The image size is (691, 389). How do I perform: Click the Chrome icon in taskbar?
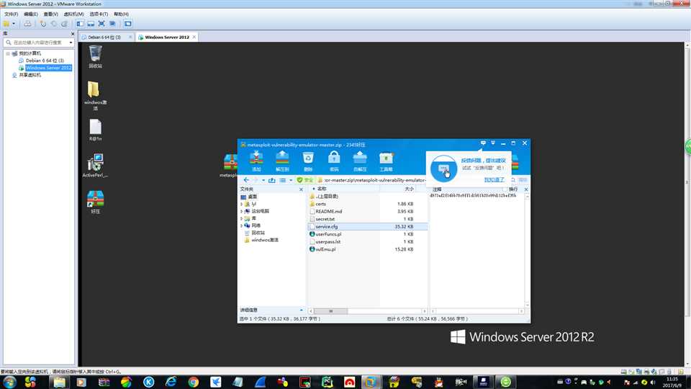[x=193, y=382]
